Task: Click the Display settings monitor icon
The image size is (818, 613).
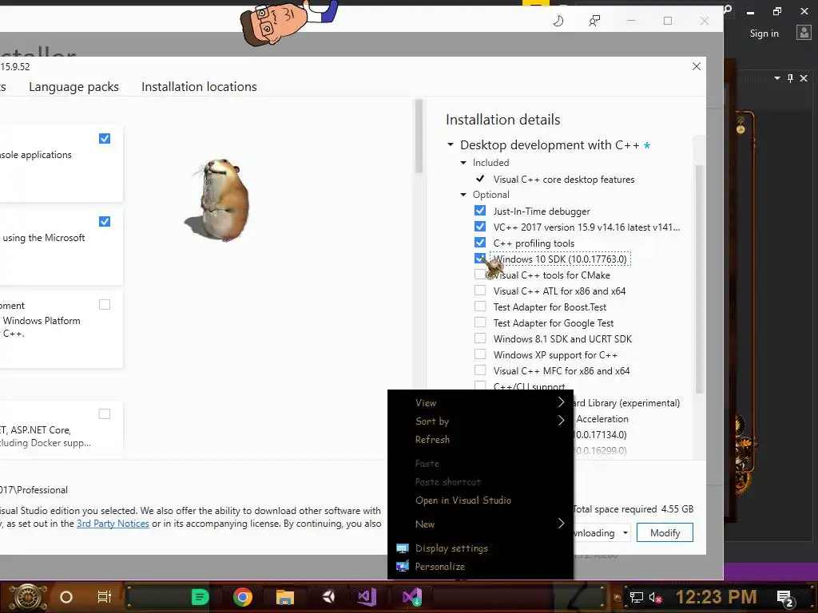Action: [x=403, y=548]
